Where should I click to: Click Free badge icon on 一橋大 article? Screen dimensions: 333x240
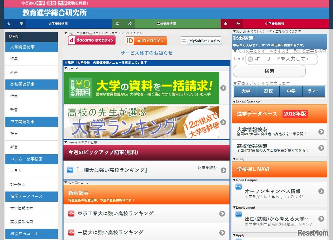pos(70,170)
